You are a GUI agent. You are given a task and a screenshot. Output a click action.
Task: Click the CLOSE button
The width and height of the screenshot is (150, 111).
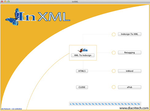coord(82,87)
